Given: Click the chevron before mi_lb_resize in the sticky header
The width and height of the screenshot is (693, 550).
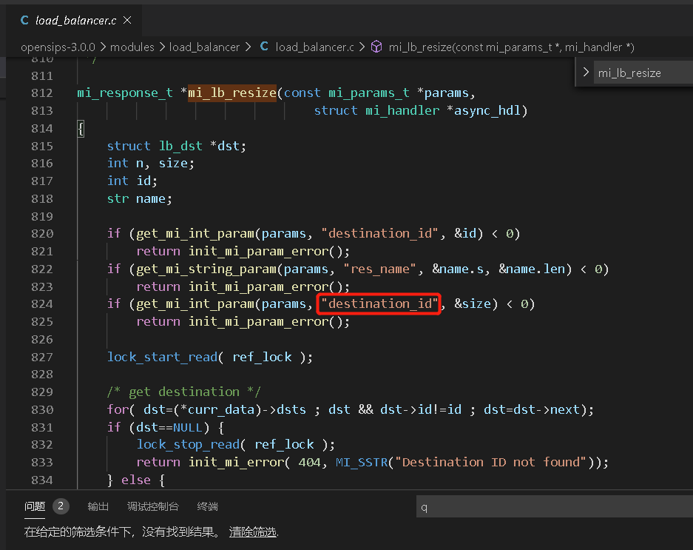Looking at the screenshot, I should point(586,73).
